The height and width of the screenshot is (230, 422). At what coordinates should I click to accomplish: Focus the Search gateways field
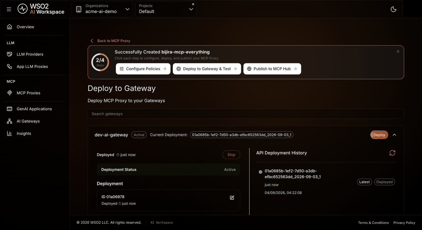coord(246,114)
